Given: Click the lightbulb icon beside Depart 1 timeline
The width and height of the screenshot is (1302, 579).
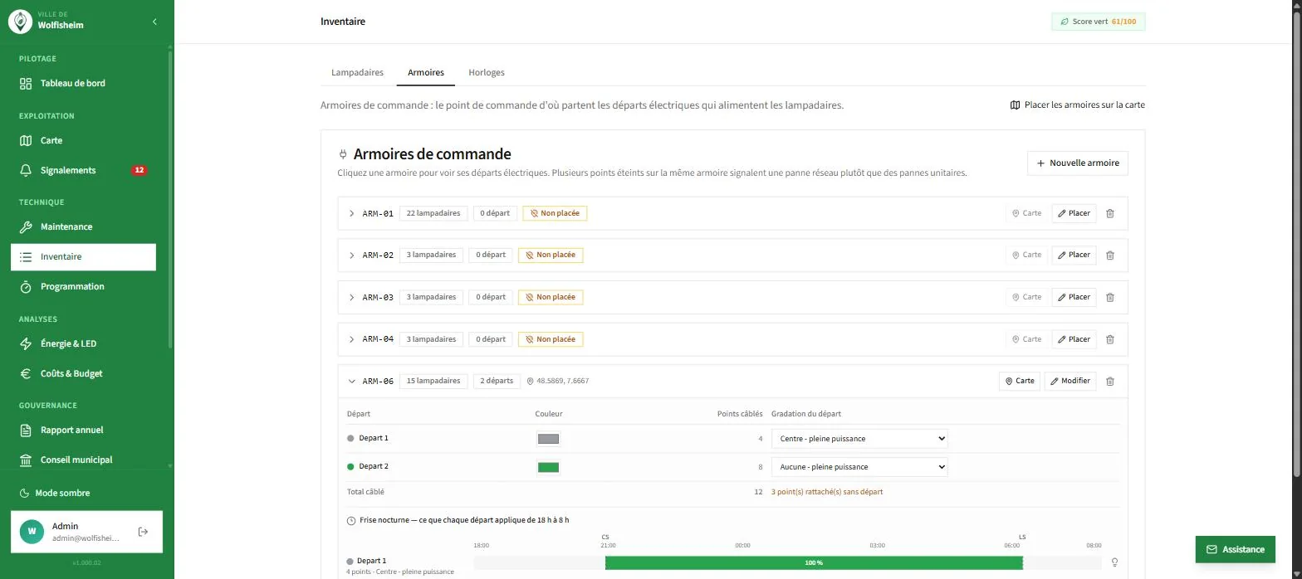Looking at the screenshot, I should point(1114,562).
